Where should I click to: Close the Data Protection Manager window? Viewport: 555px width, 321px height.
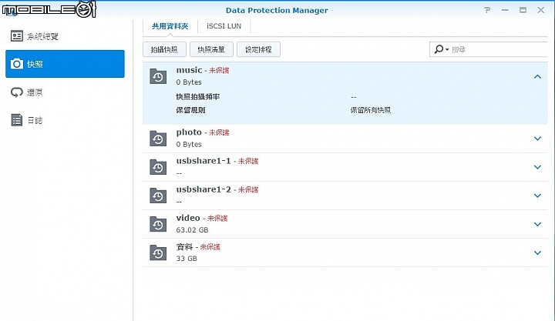click(541, 10)
